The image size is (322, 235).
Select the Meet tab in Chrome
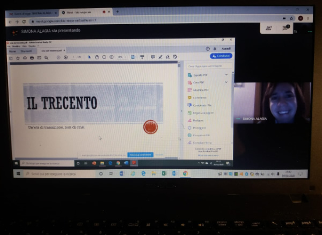pos(85,12)
